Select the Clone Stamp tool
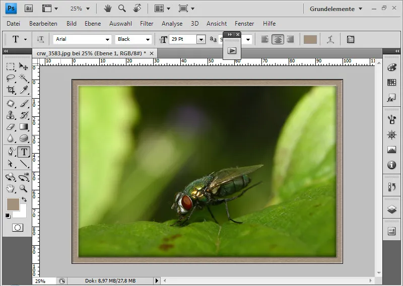This screenshot has width=403, height=286. (x=10, y=115)
